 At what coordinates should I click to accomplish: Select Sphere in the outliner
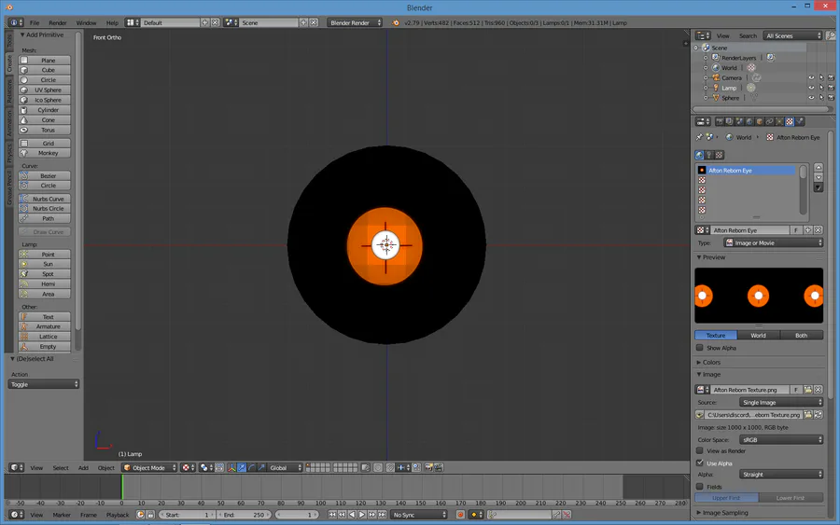point(730,98)
